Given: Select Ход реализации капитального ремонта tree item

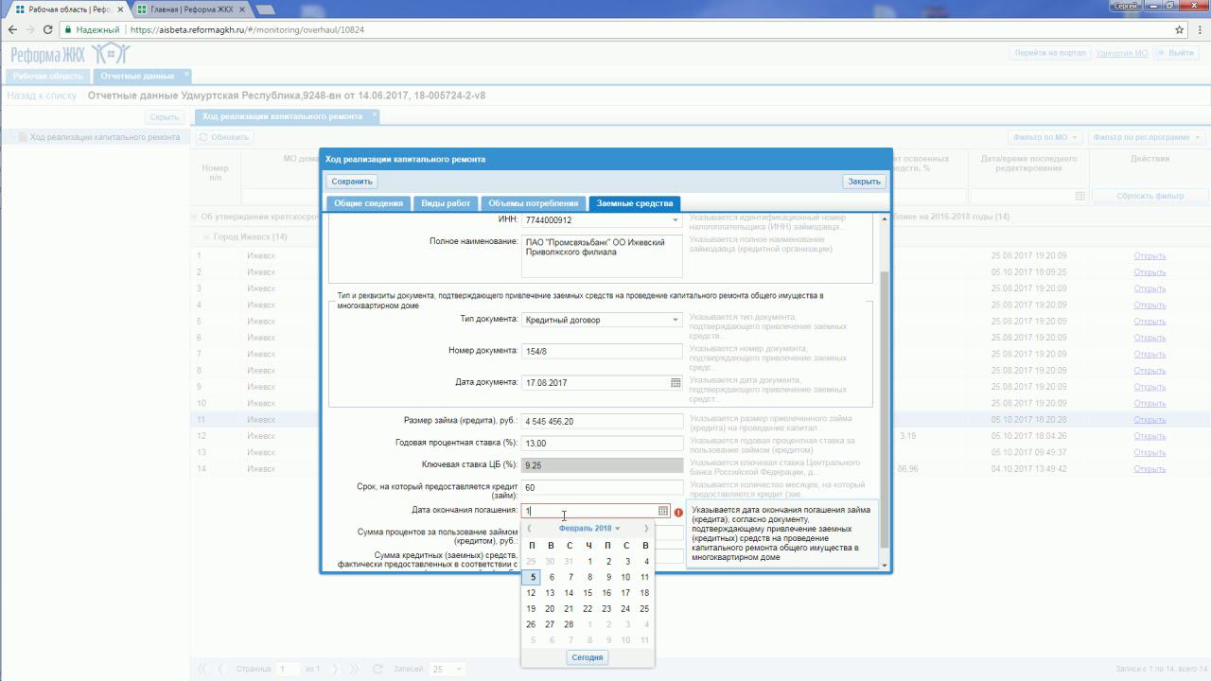Looking at the screenshot, I should point(104,137).
